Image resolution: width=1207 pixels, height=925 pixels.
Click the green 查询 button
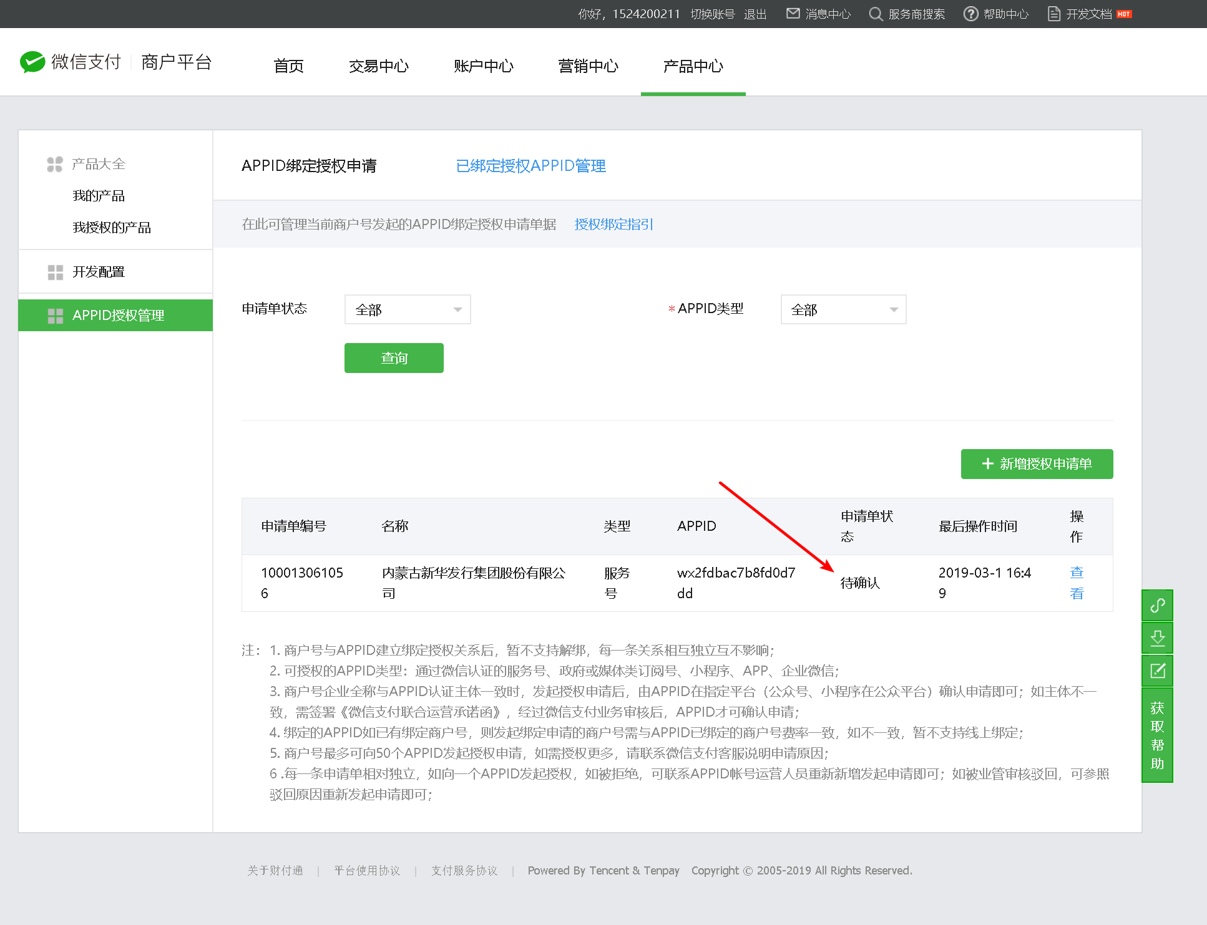click(394, 358)
